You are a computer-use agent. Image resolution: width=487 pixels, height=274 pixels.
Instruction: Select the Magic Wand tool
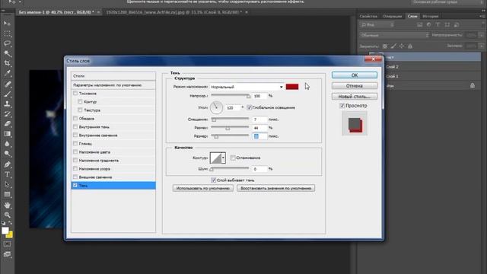click(x=7, y=53)
